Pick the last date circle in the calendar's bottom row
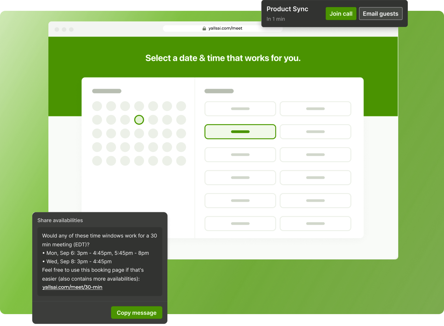Screen dimensions: 444x326 pyautogui.click(x=181, y=161)
